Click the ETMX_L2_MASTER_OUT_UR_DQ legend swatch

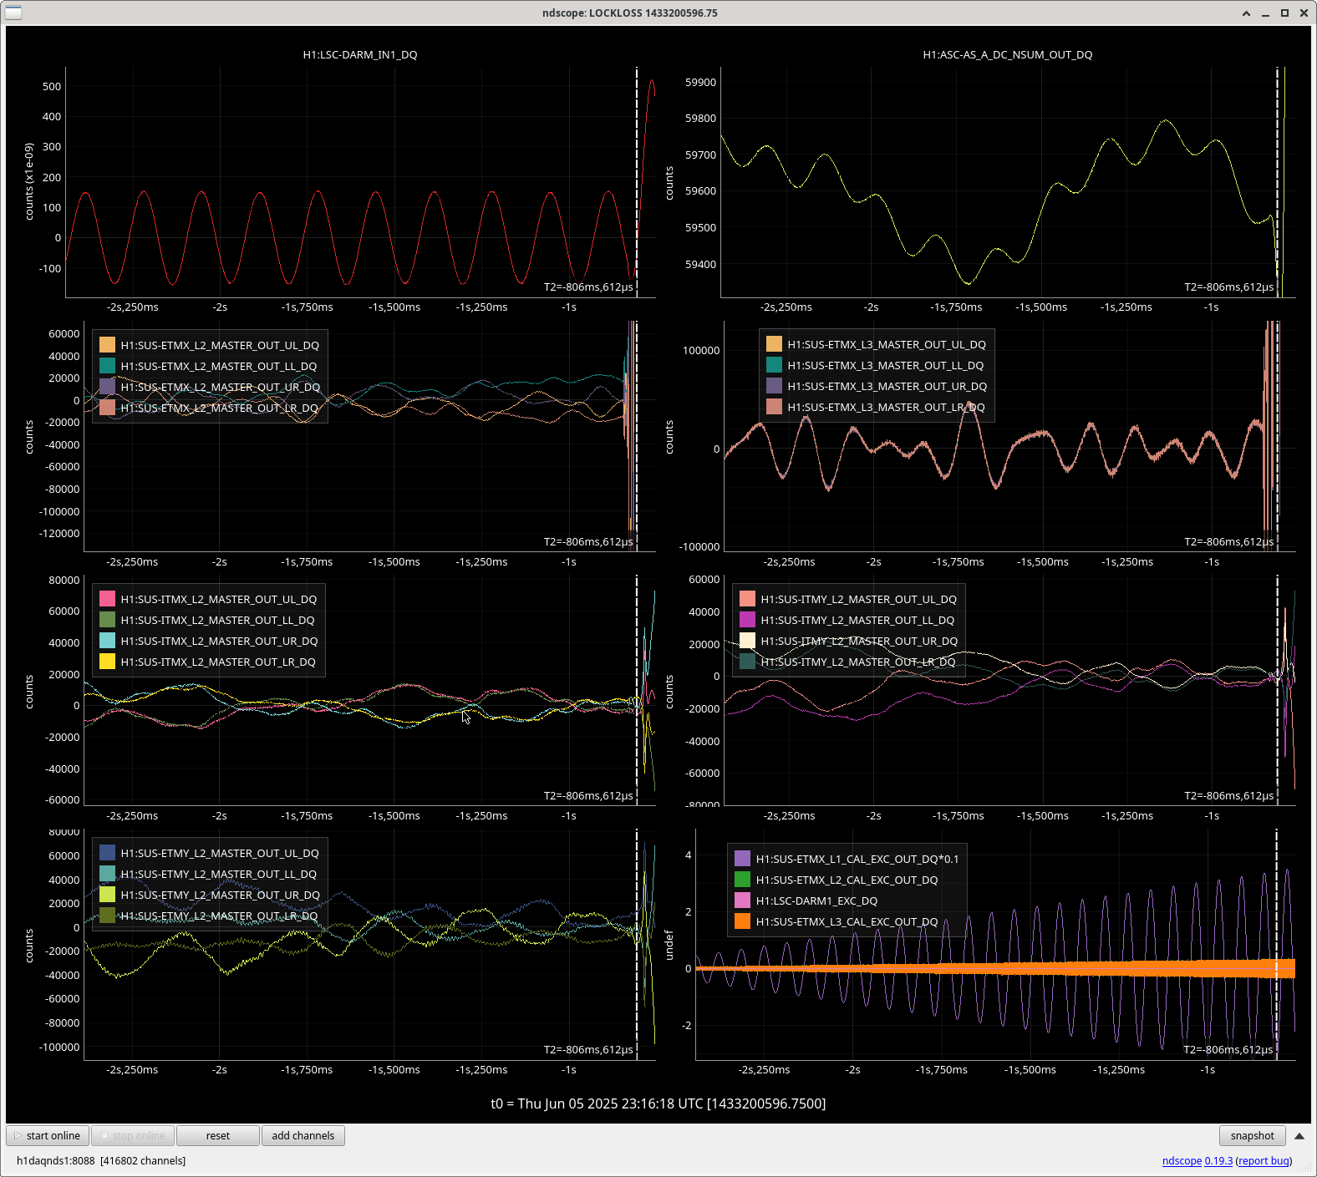point(107,387)
